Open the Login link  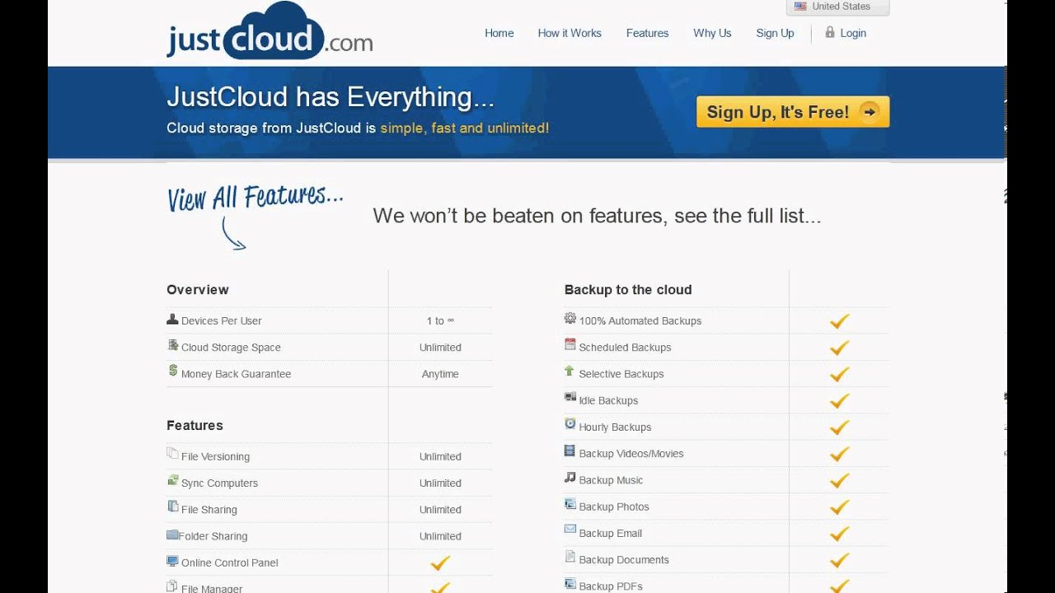[853, 33]
